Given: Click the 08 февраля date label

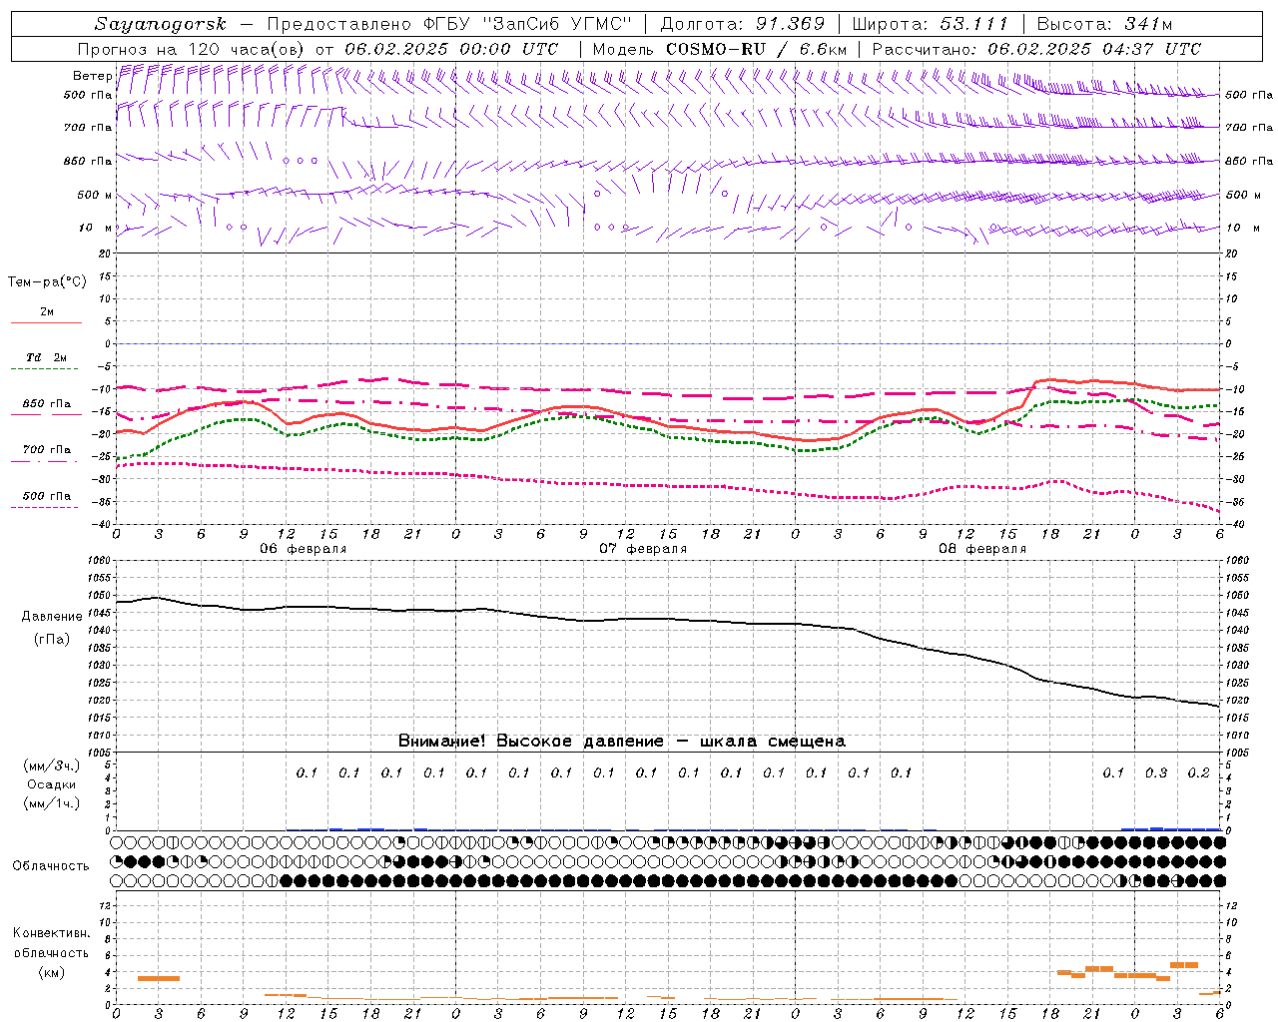Looking at the screenshot, I should point(982,549).
